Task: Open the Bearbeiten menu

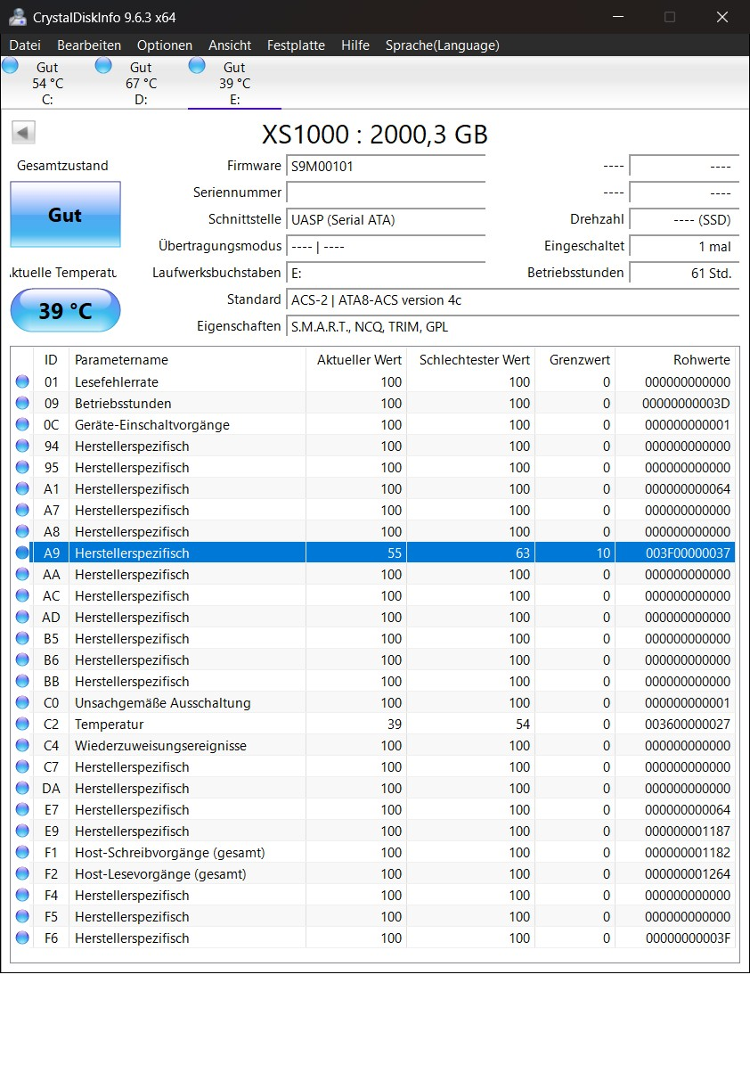Action: point(89,45)
